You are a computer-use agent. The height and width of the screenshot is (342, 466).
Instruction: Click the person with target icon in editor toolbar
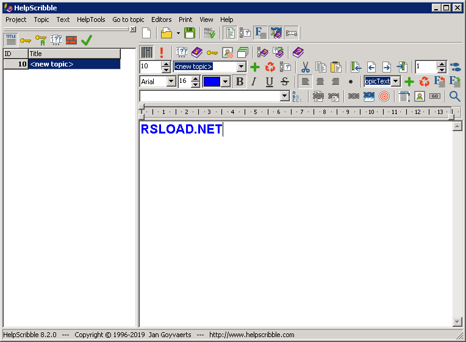[x=228, y=52]
